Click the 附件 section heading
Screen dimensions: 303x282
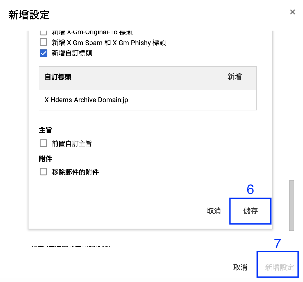(x=45, y=159)
